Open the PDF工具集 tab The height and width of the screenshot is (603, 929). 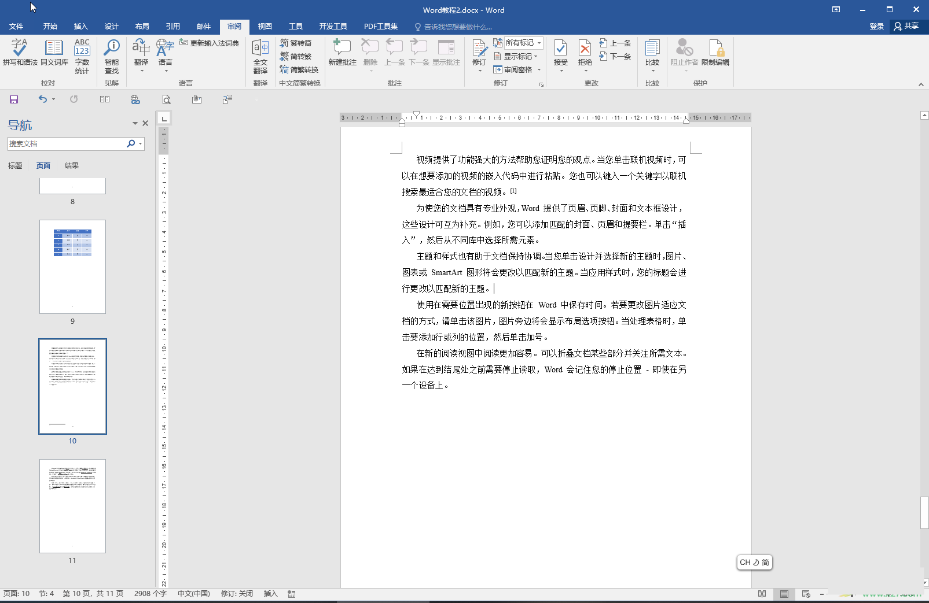[381, 27]
